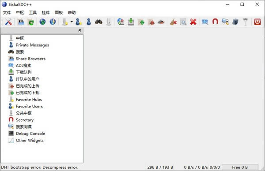Float the side panel using undock button
This screenshot has height=171, width=265.
coord(80,31)
